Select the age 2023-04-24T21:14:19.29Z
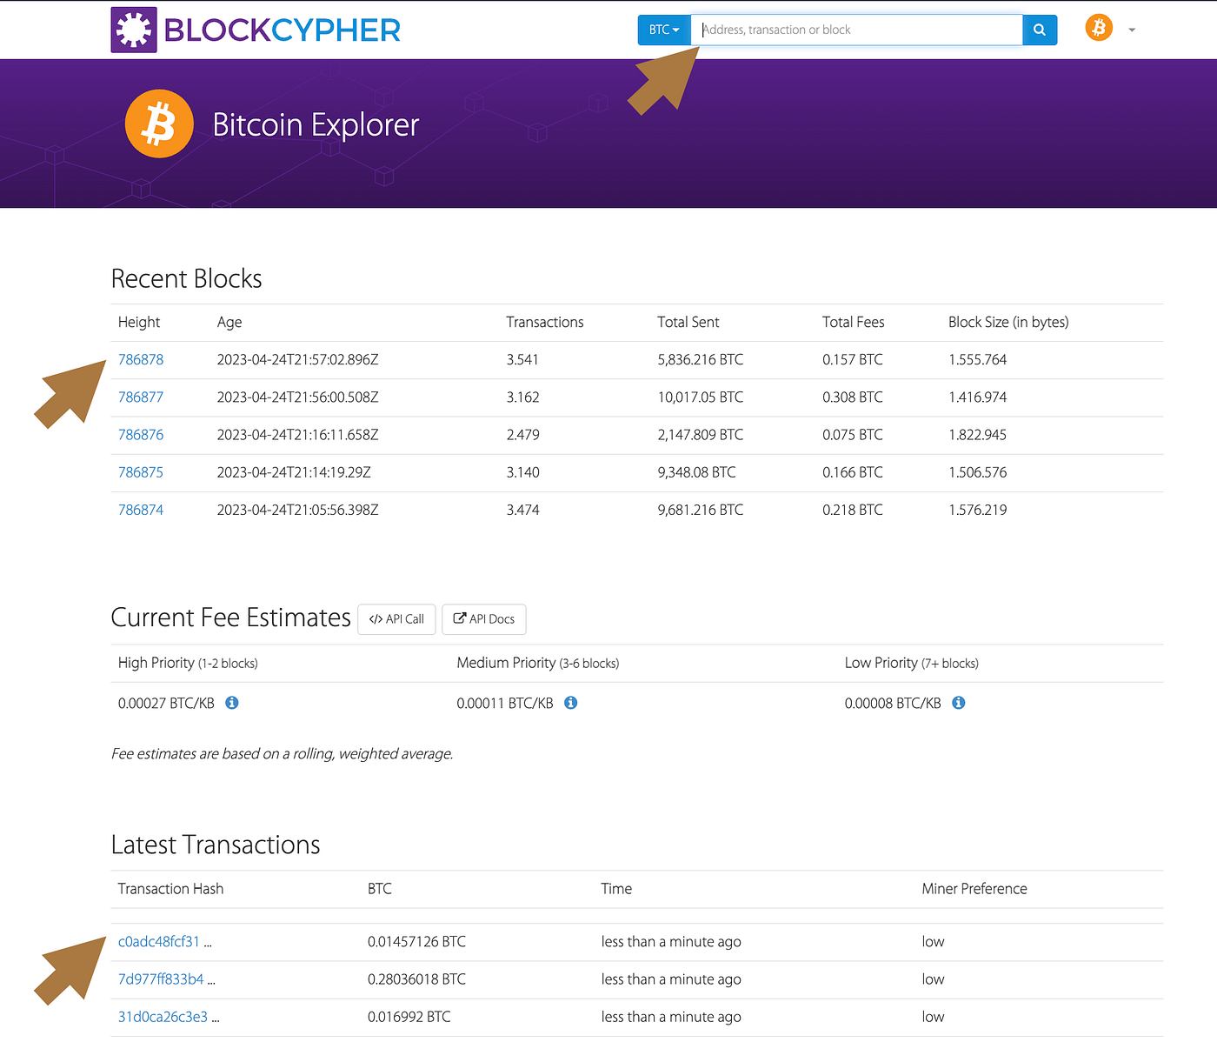This screenshot has width=1217, height=1042. pos(294,472)
